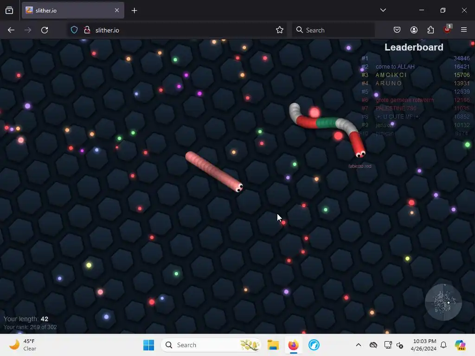Open the cloud sync tray icon
475x356 pixels.
click(x=373, y=345)
